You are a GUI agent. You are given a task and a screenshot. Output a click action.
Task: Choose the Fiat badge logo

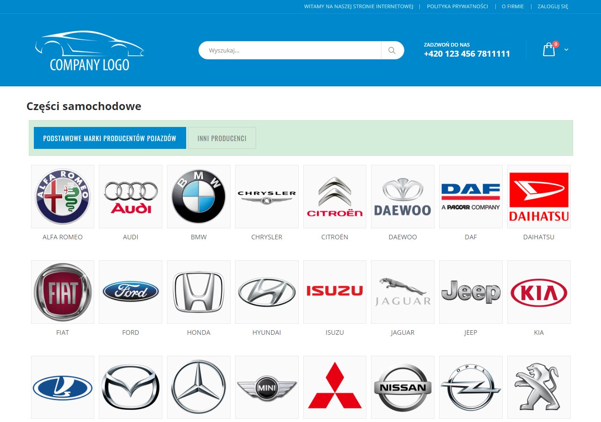(63, 292)
